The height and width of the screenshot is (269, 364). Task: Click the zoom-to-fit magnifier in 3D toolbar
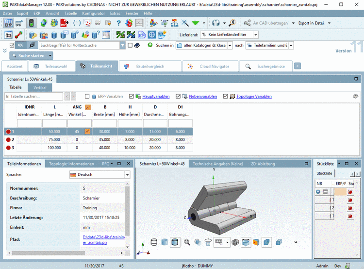187,242
